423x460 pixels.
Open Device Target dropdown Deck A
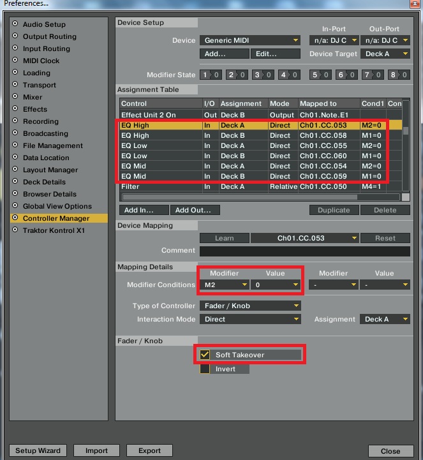click(385, 54)
